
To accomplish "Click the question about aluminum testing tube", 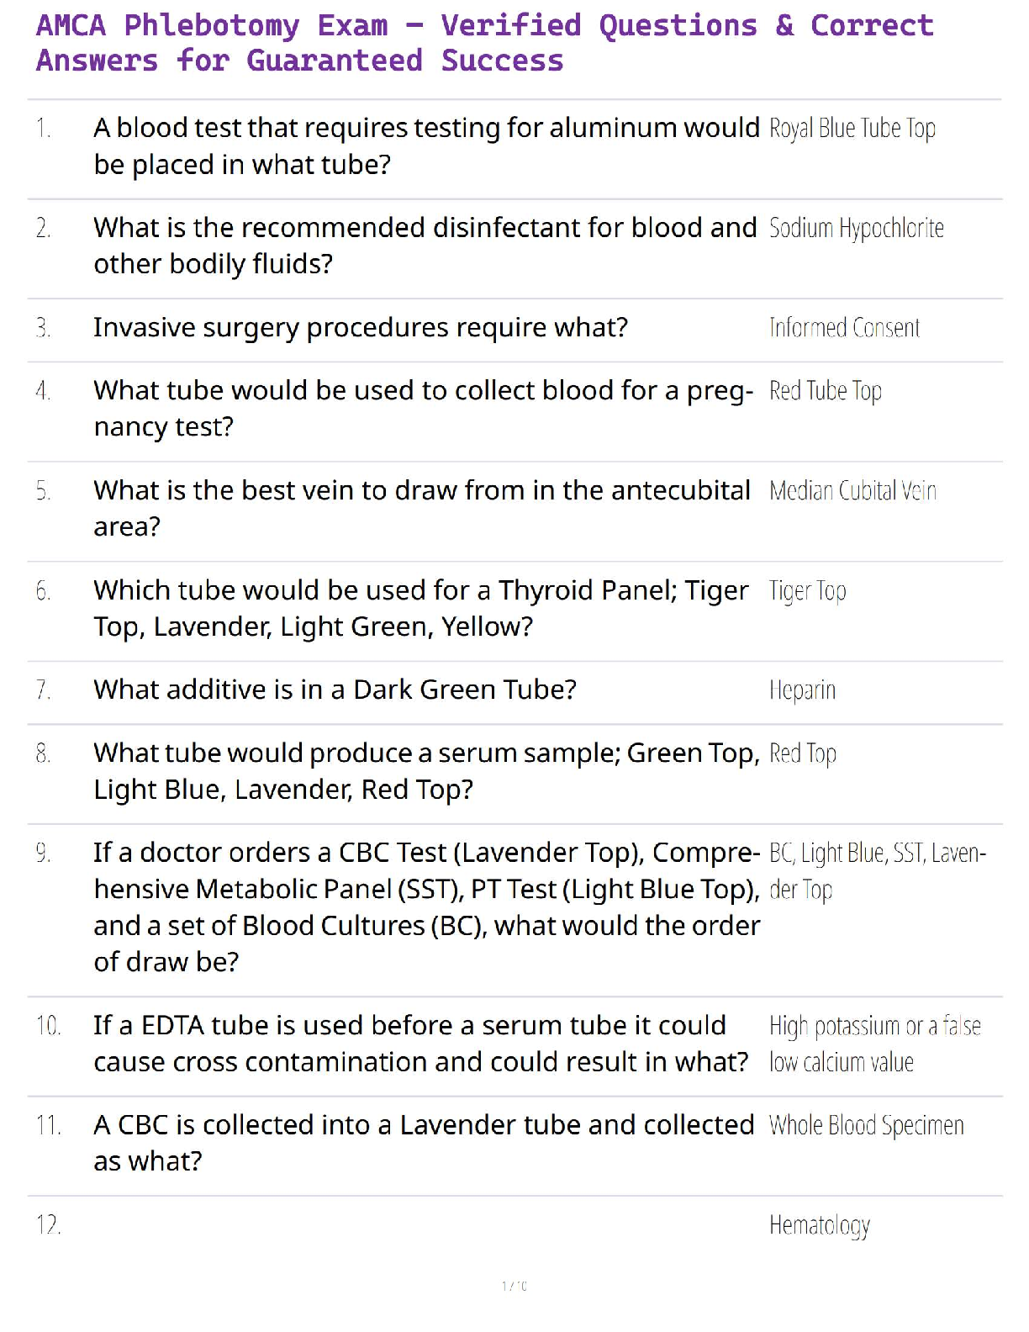I will 426,146.
